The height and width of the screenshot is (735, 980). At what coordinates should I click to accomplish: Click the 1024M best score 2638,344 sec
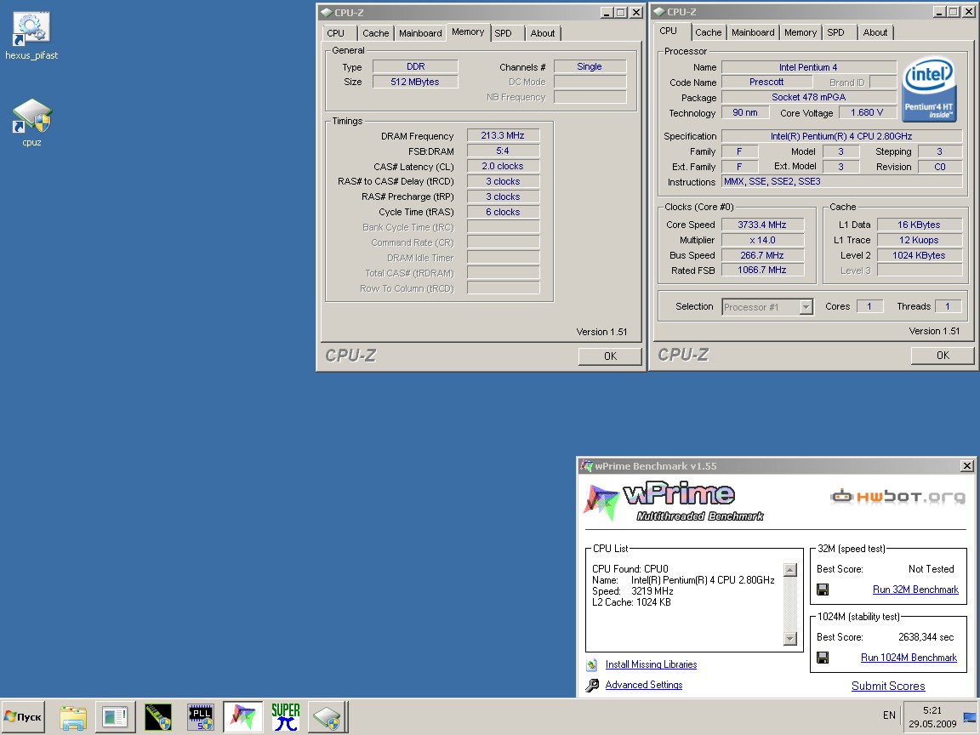926,637
